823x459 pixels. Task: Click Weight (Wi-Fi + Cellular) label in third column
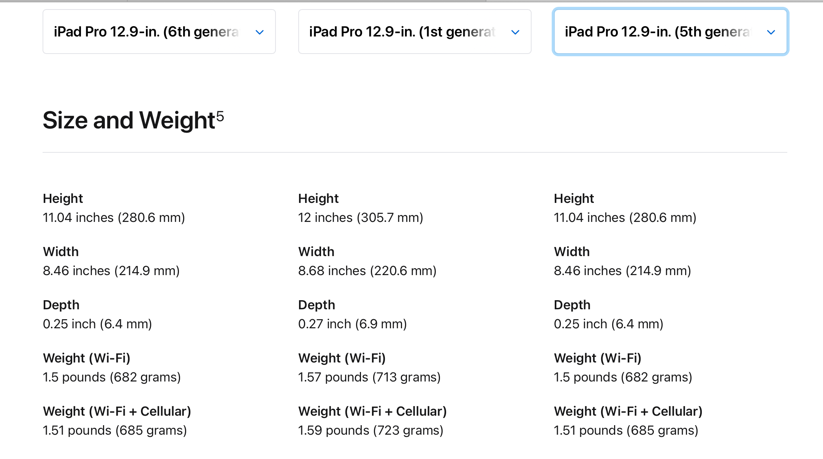pyautogui.click(x=628, y=412)
